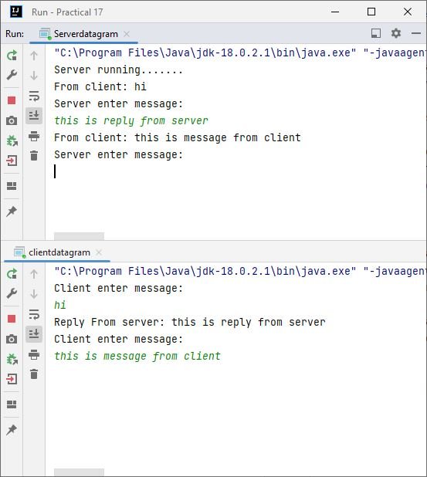Image resolution: width=427 pixels, height=477 pixels.
Task: Toggle scroll to end in Serverdatagram console
Action: 34,116
